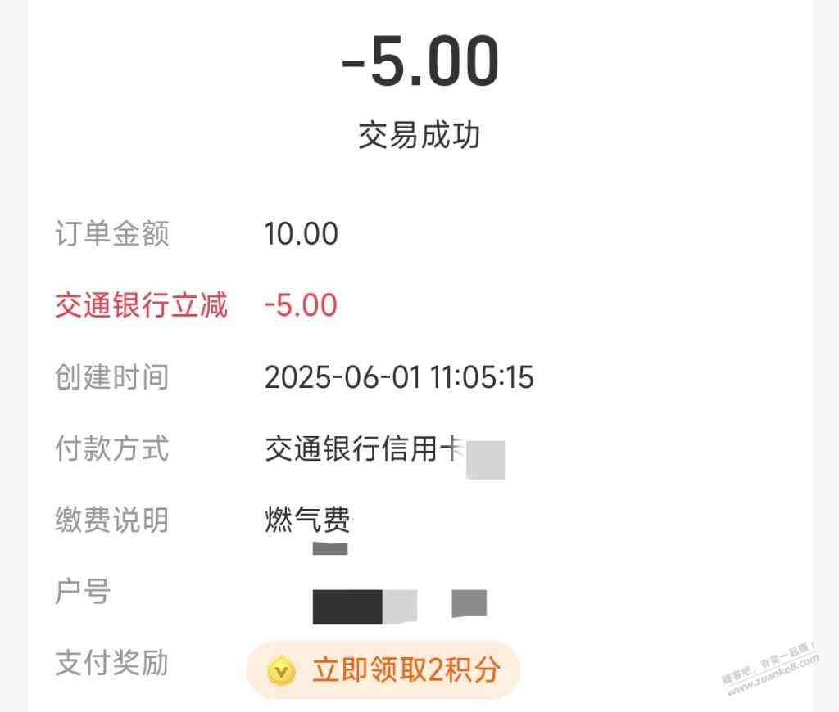Click the 户号 label
Image resolution: width=839 pixels, height=712 pixels.
83,591
